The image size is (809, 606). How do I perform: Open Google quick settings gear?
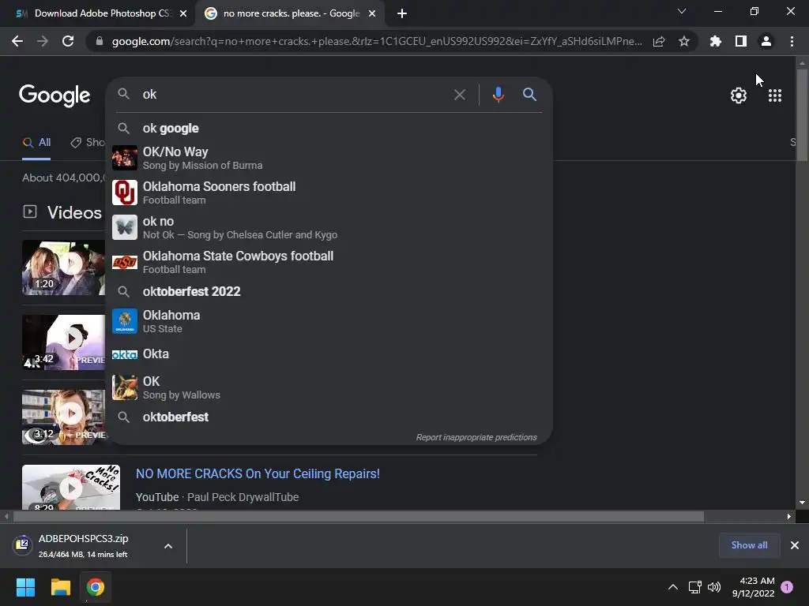tap(739, 95)
